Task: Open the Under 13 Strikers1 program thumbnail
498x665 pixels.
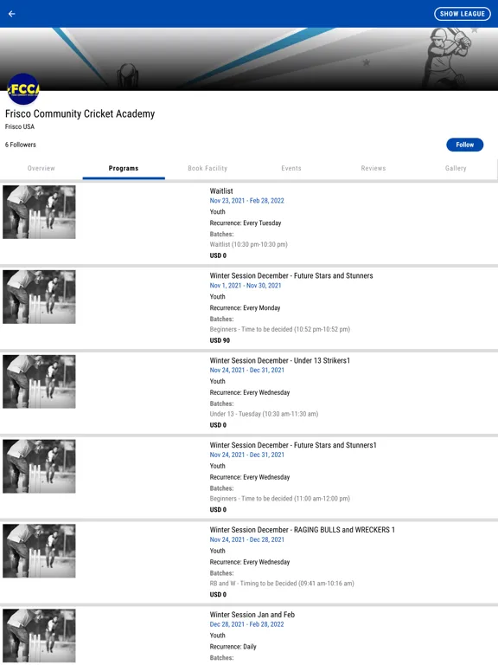Action: pyautogui.click(x=39, y=382)
